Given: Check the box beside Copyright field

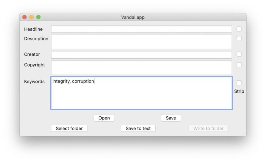Looking at the screenshot, I should tap(239, 65).
